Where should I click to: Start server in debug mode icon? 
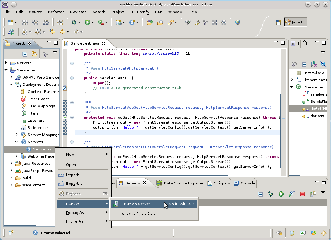pos(271,194)
